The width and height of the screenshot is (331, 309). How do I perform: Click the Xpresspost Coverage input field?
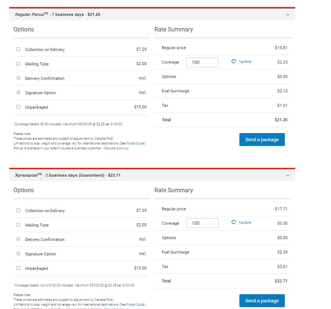(202, 223)
